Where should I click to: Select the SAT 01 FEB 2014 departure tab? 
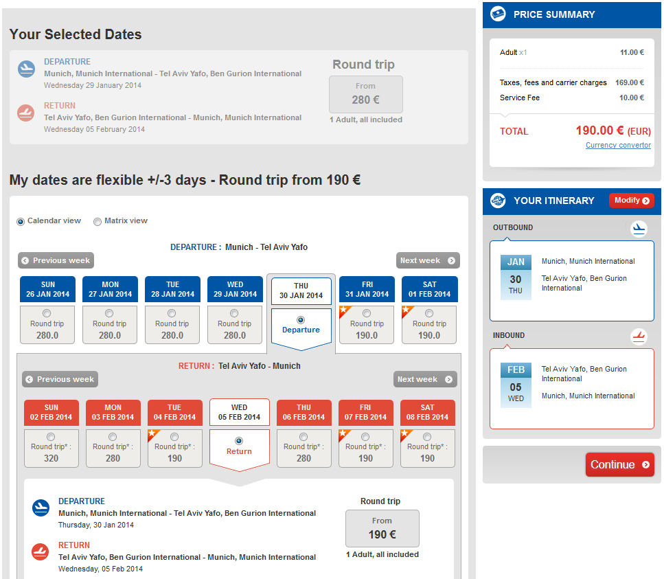(x=429, y=289)
